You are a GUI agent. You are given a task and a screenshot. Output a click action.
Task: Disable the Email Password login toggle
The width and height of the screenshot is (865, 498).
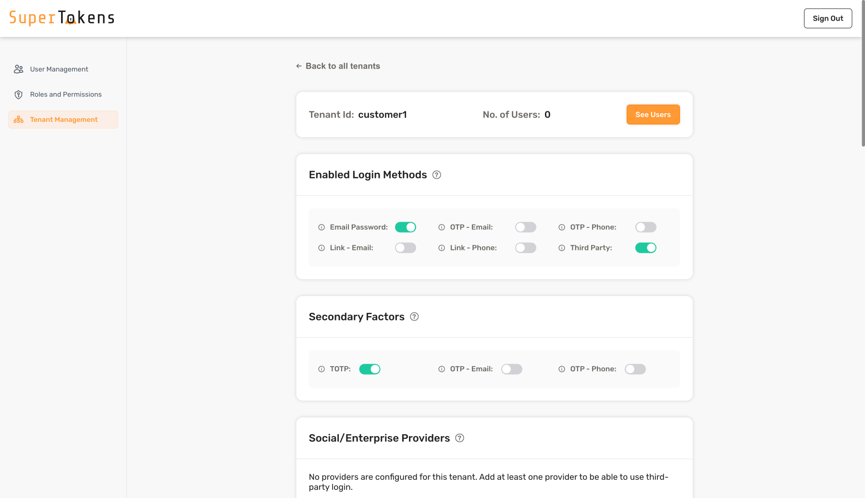pyautogui.click(x=405, y=227)
